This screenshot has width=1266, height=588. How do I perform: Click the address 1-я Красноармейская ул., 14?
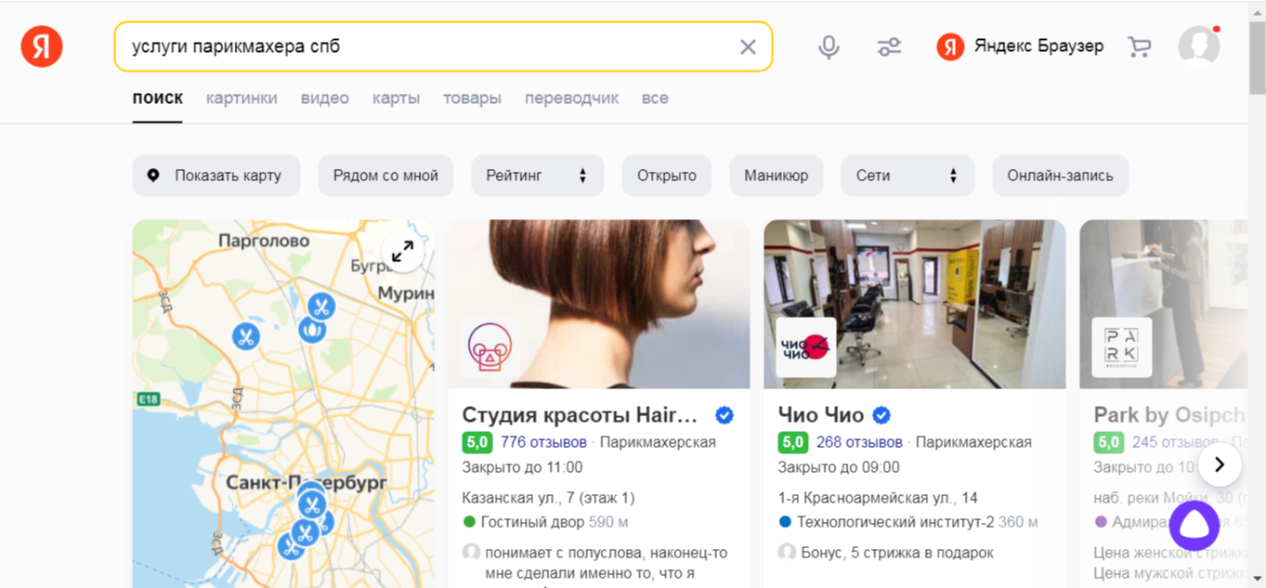[x=878, y=498]
